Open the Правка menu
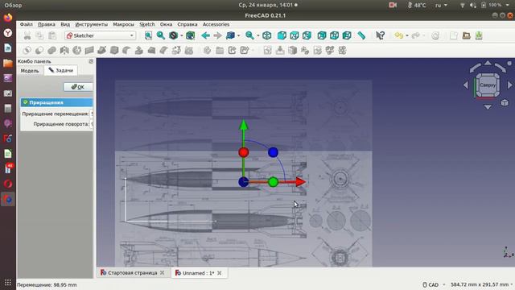Viewport: 515px width, 290px height. coord(47,24)
